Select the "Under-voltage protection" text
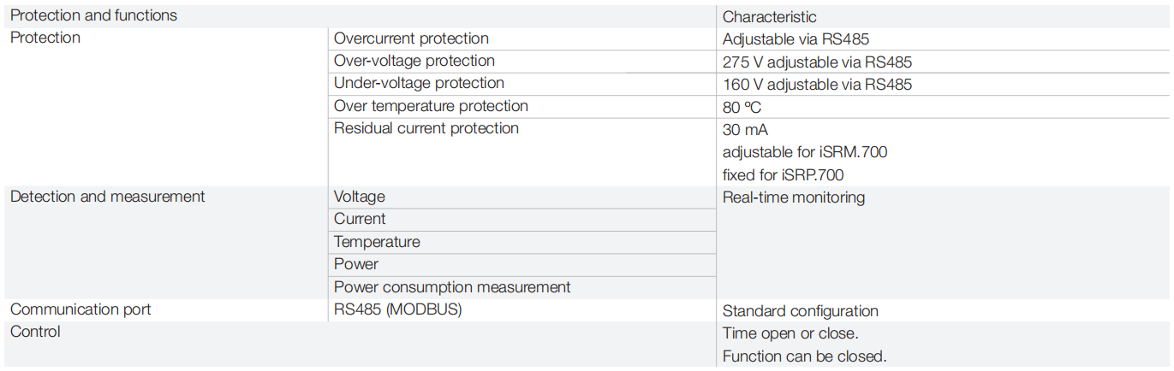Viewport: 1174px width, 371px height. pos(419,83)
